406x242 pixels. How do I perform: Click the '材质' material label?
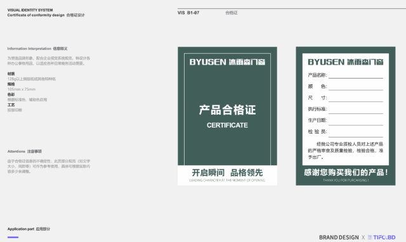pos(11,73)
